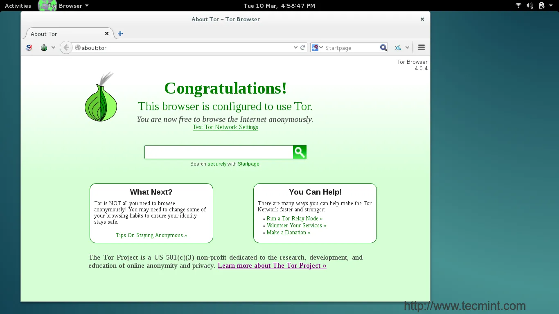The height and width of the screenshot is (314, 559).
Task: Close the About Tor tab
Action: tap(107, 34)
